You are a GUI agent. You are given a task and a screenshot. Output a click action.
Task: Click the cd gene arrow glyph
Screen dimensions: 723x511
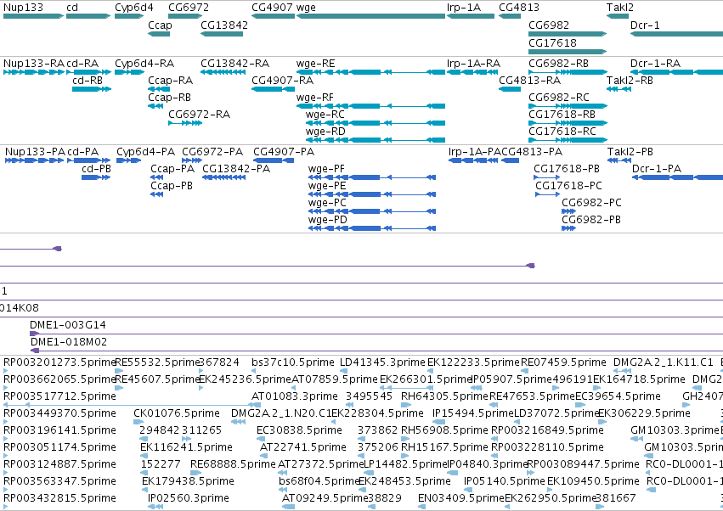[88, 16]
